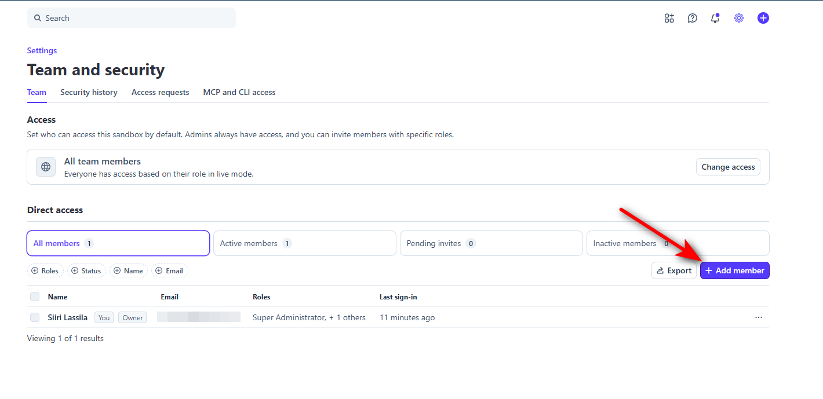This screenshot has height=399, width=823.
Task: Focus the Search input field
Action: click(132, 18)
